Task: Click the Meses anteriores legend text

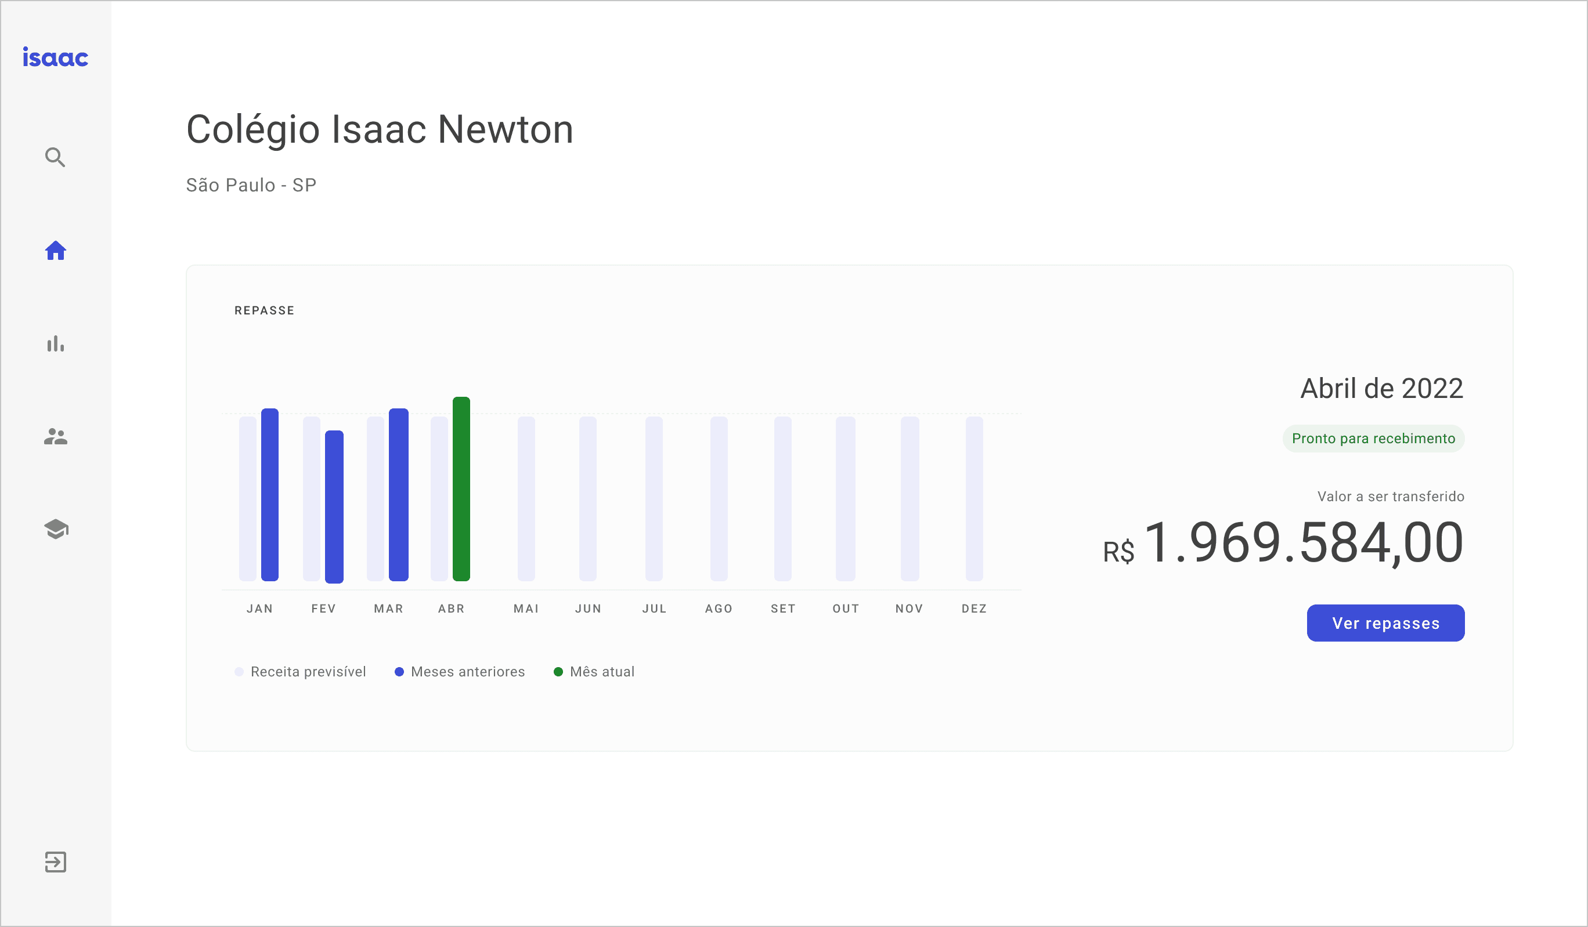Action: tap(468, 672)
